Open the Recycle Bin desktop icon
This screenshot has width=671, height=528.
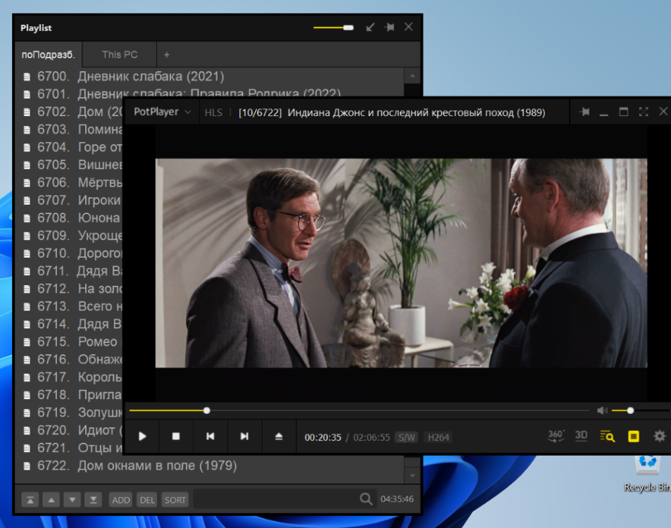[x=648, y=474]
